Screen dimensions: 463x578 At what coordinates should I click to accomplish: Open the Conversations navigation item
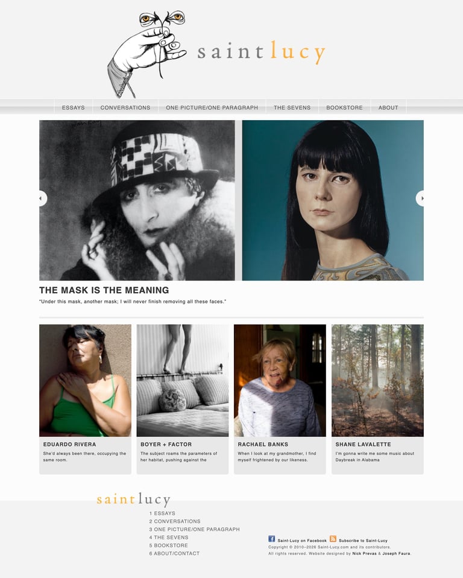(125, 107)
